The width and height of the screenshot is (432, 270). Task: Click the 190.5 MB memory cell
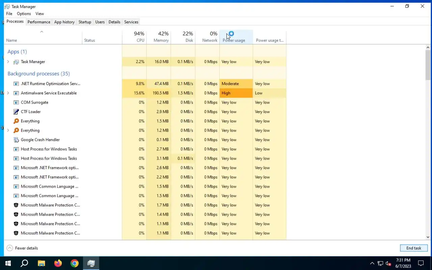pyautogui.click(x=159, y=93)
